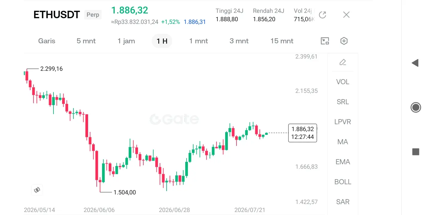The height and width of the screenshot is (215, 430).
Task: Toggle the MA indicator
Action: pyautogui.click(x=343, y=142)
